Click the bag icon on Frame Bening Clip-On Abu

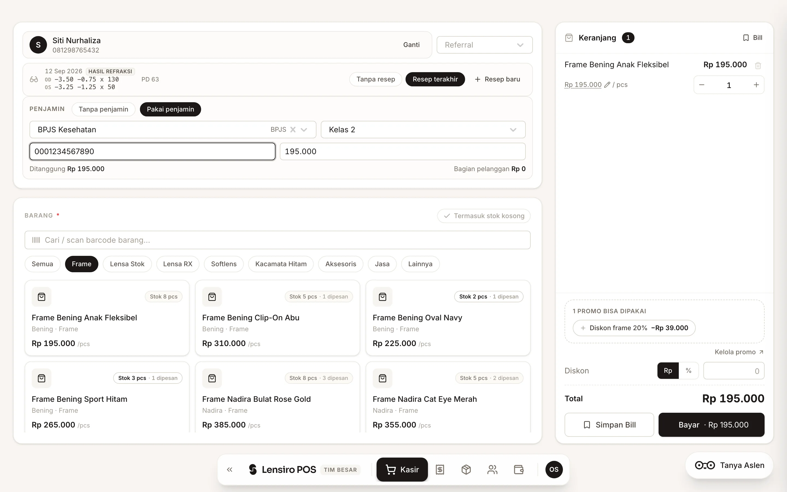coord(212,297)
